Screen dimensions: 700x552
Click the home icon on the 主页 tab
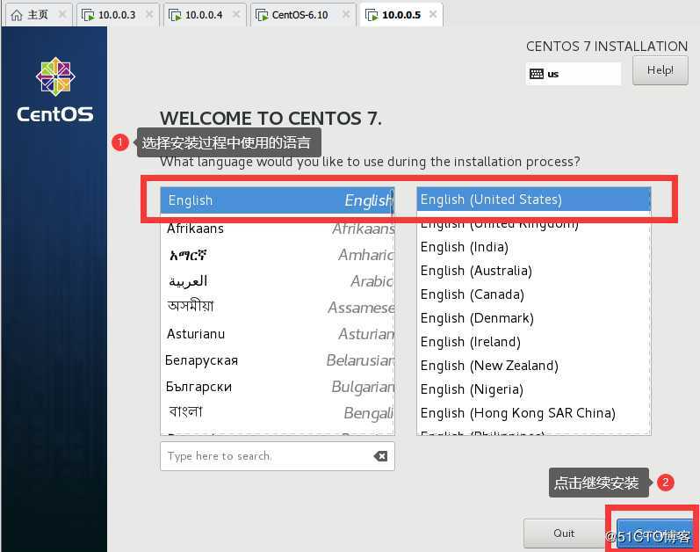click(x=17, y=15)
